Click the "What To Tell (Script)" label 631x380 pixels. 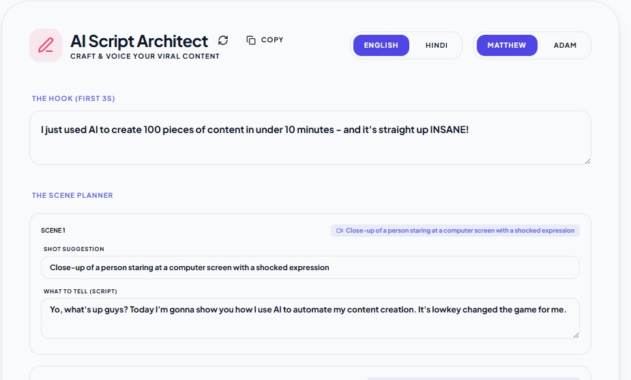(80, 291)
